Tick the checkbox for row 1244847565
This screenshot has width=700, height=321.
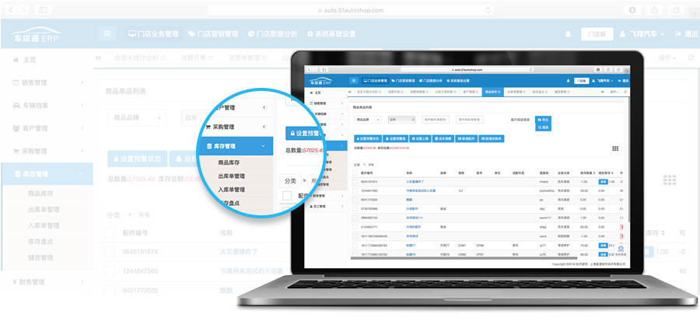click(109, 271)
